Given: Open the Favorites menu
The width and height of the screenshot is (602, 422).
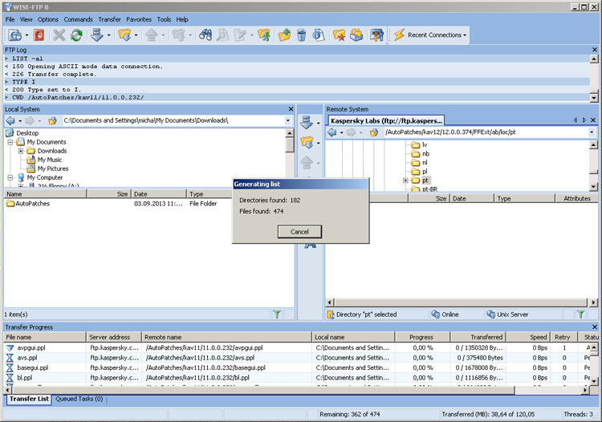Looking at the screenshot, I should [138, 19].
